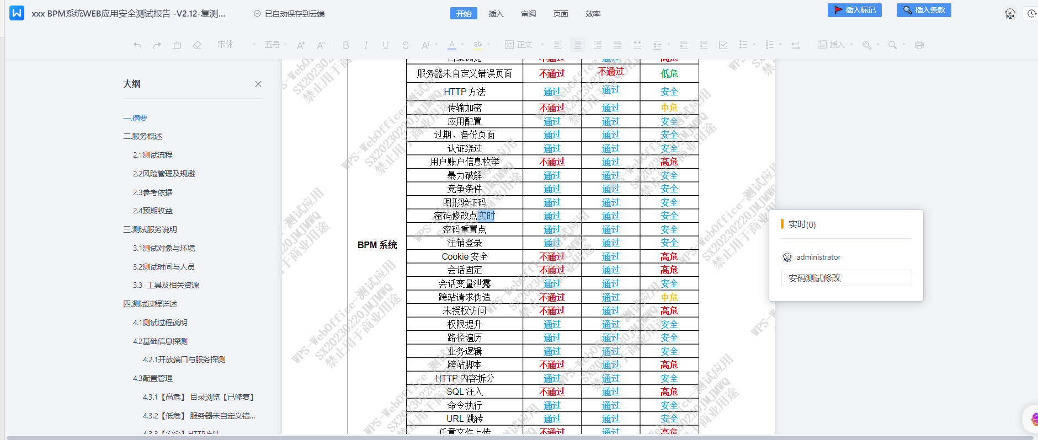Screen dimensions: 1038x440
Task: Switch to the 审阅 tab
Action: (529, 14)
